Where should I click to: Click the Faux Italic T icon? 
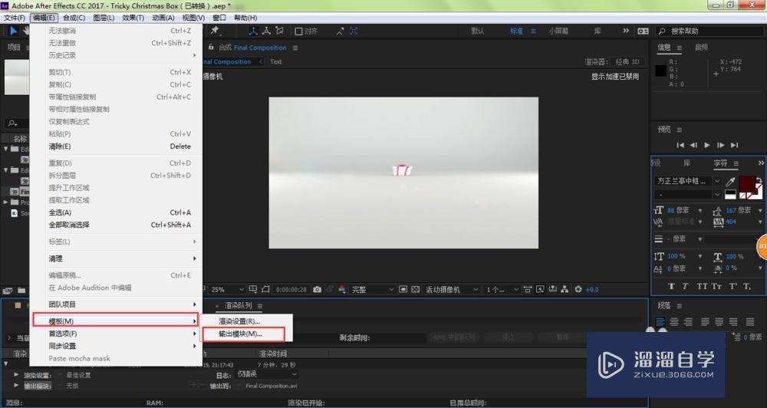[685, 287]
